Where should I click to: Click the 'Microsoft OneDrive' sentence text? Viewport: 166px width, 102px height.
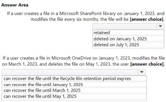tap(71, 58)
